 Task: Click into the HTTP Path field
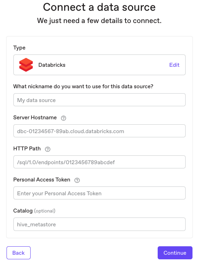(x=99, y=162)
